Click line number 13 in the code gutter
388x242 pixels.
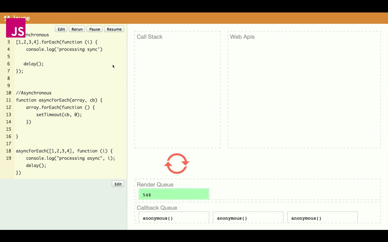click(x=8, y=115)
